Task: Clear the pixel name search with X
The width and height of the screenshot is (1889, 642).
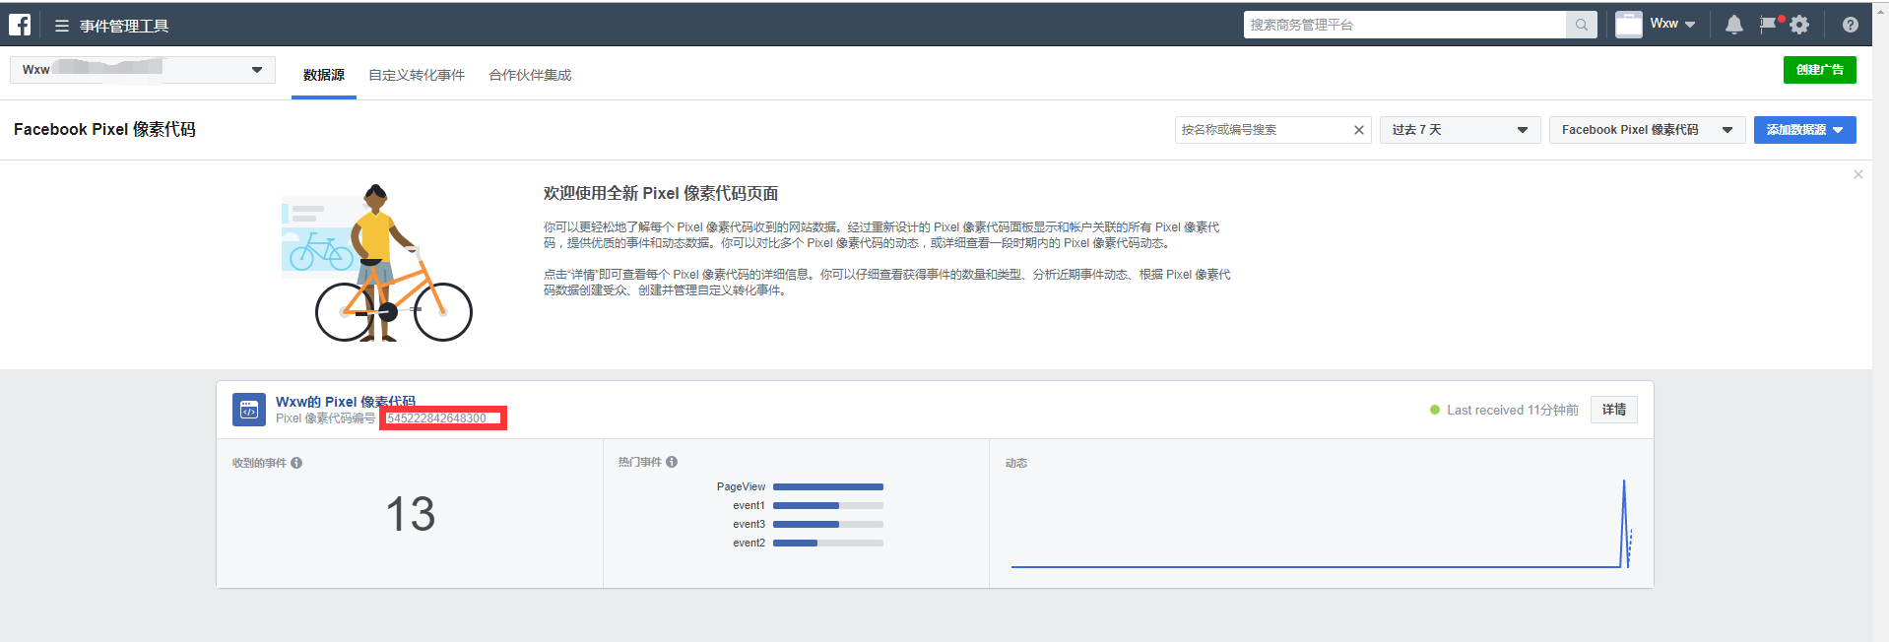Action: [x=1359, y=130]
